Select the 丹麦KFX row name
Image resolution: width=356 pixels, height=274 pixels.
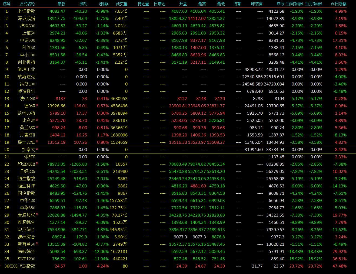tap(28, 135)
